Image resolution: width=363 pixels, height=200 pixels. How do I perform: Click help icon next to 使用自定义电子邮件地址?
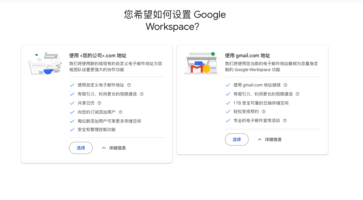point(129,85)
